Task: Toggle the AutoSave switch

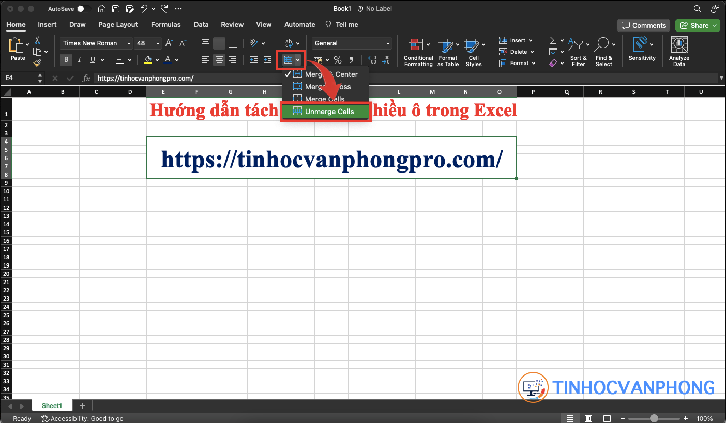Action: pyautogui.click(x=84, y=9)
